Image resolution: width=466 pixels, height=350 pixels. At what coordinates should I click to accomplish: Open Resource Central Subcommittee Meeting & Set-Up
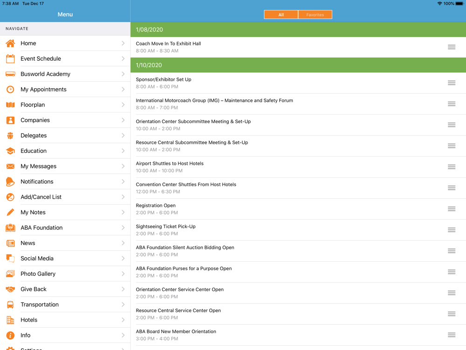tap(298, 146)
